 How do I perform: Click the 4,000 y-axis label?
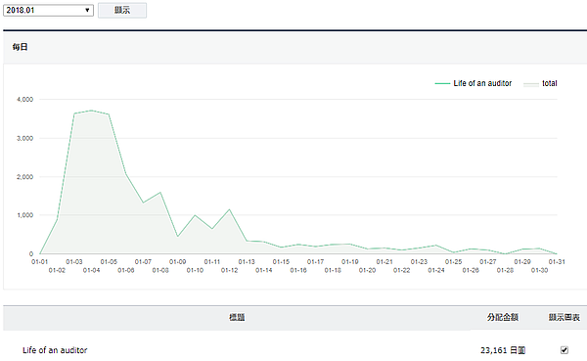[x=24, y=99]
